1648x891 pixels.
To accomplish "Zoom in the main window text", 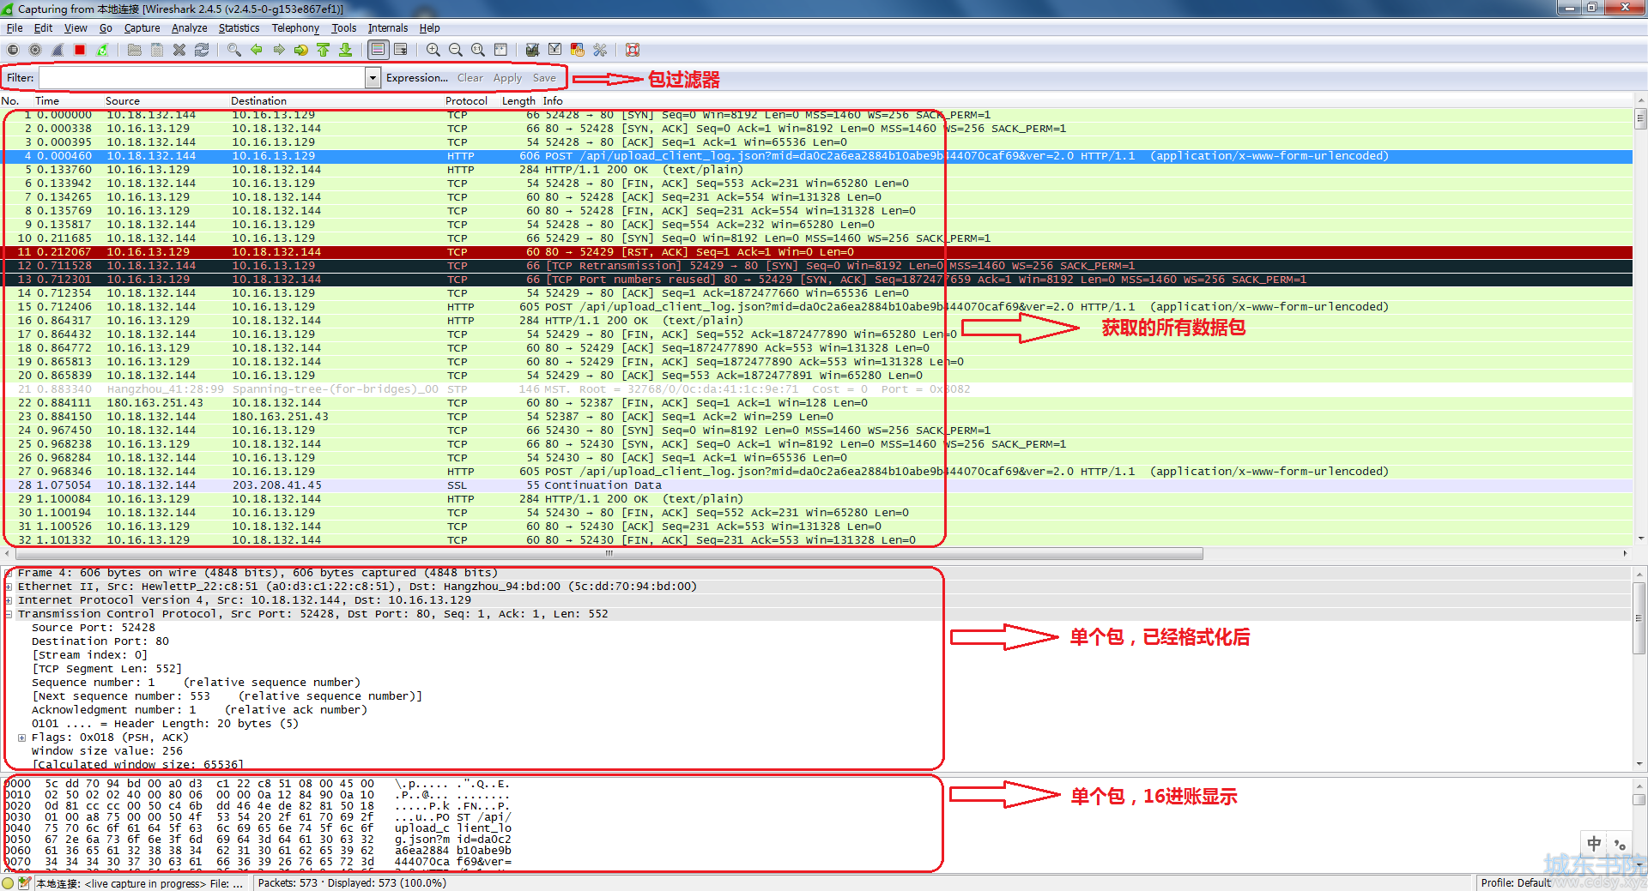I will point(433,50).
